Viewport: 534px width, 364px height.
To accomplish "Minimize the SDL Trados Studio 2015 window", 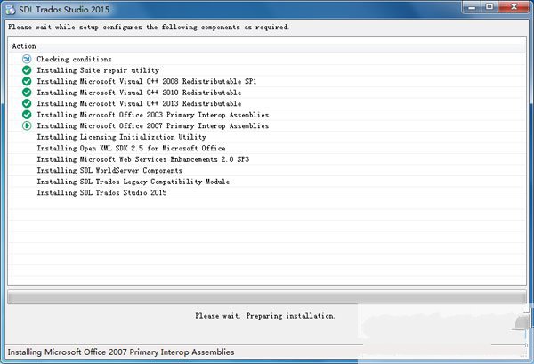I will tap(472, 7).
